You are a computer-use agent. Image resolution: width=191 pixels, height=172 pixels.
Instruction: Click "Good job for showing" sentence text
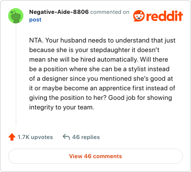140,98
